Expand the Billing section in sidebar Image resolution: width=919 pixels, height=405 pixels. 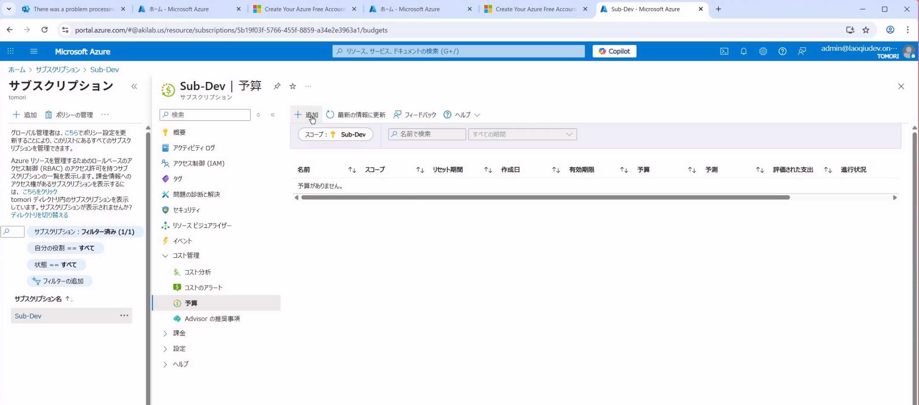coord(165,333)
